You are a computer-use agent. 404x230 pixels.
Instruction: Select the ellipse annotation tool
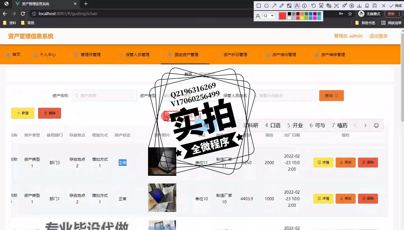(x=266, y=6)
